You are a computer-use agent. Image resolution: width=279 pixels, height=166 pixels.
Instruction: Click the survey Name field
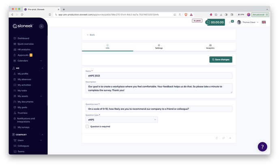(159, 76)
